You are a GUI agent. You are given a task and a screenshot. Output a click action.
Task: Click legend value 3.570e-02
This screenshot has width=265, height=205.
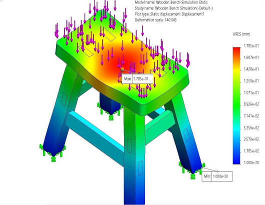coord(251,139)
